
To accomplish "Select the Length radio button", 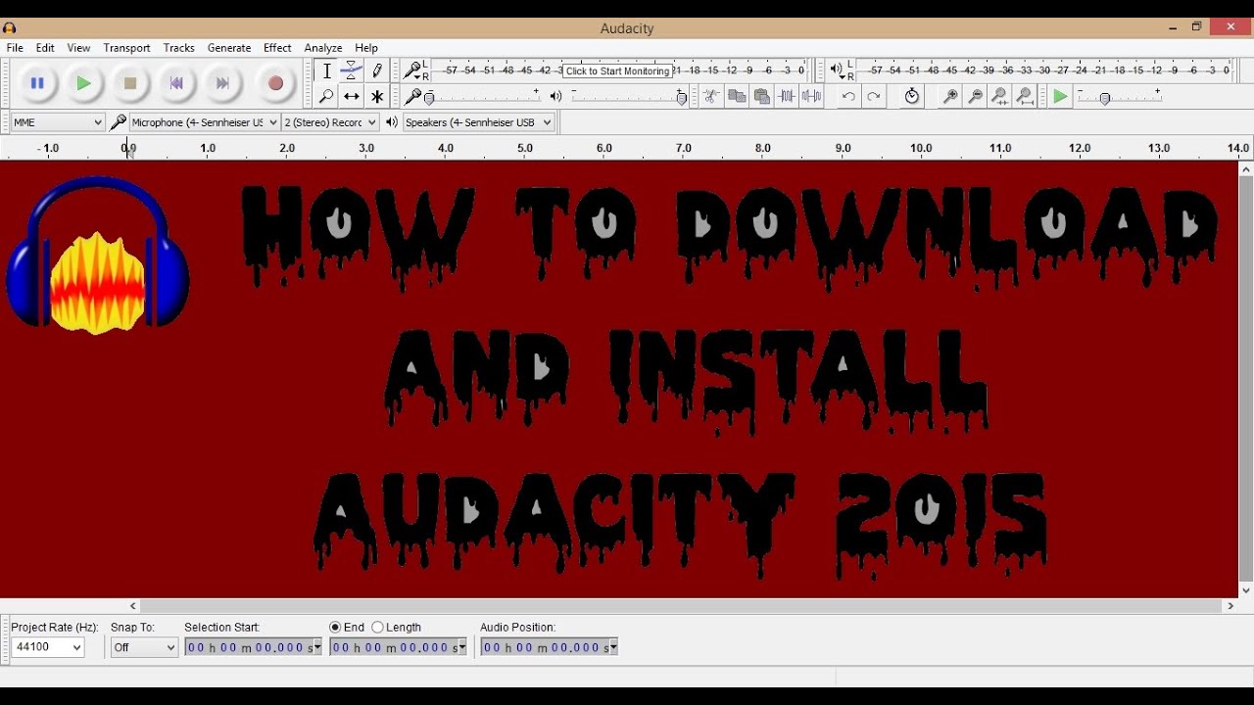I will point(377,627).
